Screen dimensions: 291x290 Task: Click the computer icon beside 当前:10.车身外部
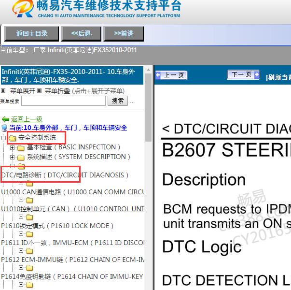(4, 128)
